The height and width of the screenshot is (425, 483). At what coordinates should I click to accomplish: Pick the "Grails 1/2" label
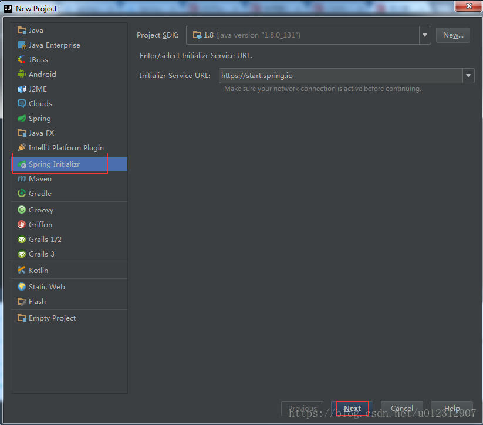tap(45, 239)
